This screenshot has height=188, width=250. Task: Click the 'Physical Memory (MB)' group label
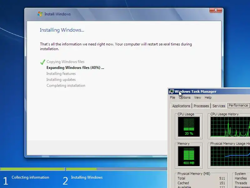194,174
